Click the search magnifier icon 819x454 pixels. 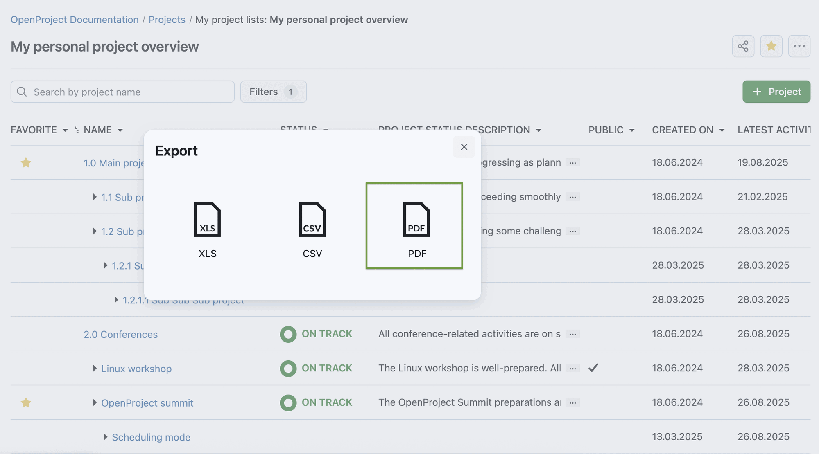coord(22,92)
